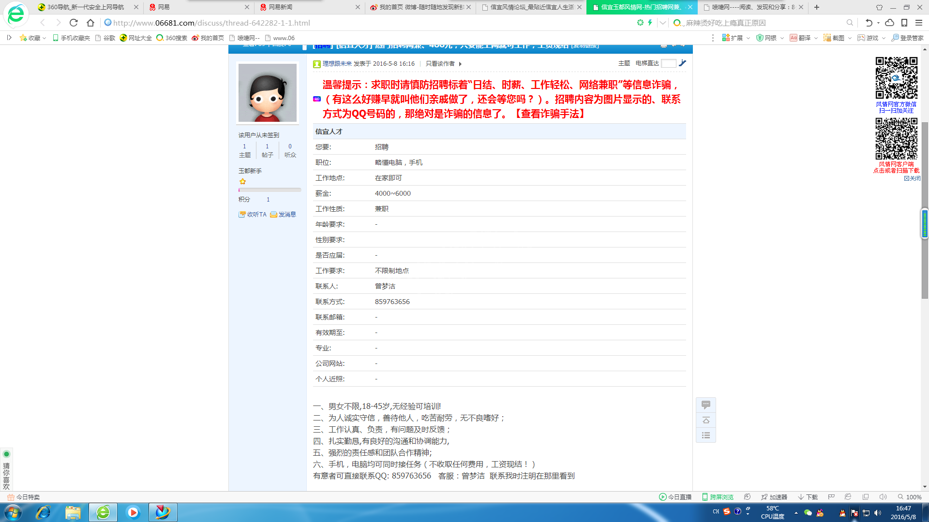Open Internet Explorer from taskbar
929x522 pixels.
[43, 512]
